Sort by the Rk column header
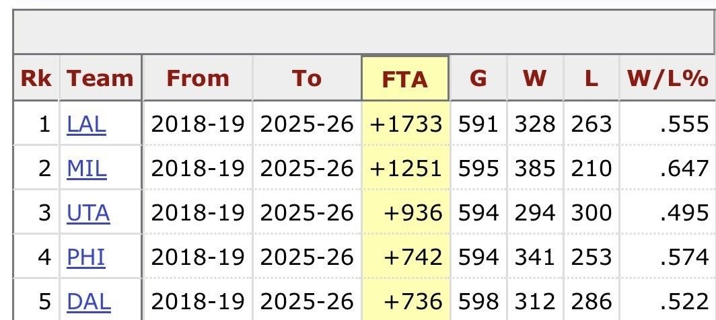The image size is (716, 320). [36, 79]
